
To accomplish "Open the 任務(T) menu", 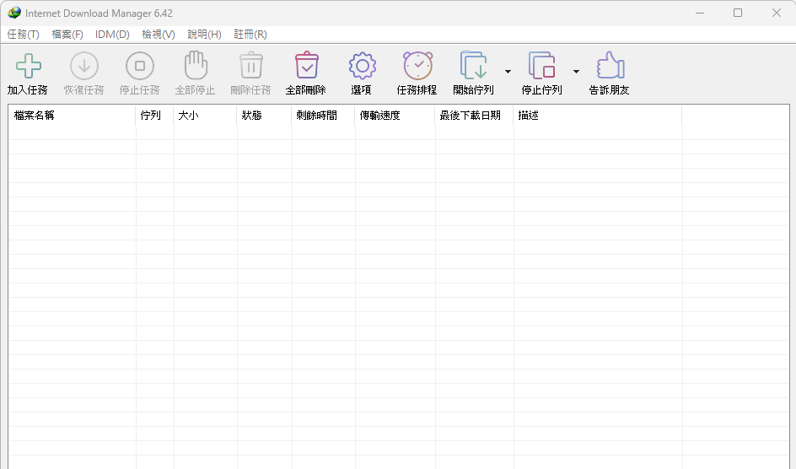I will (24, 35).
